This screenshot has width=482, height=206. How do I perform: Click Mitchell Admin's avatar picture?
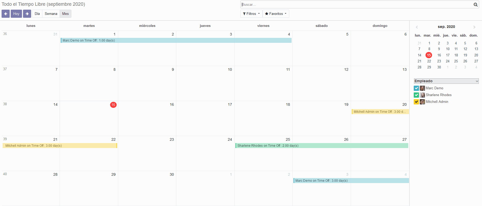[422, 102]
